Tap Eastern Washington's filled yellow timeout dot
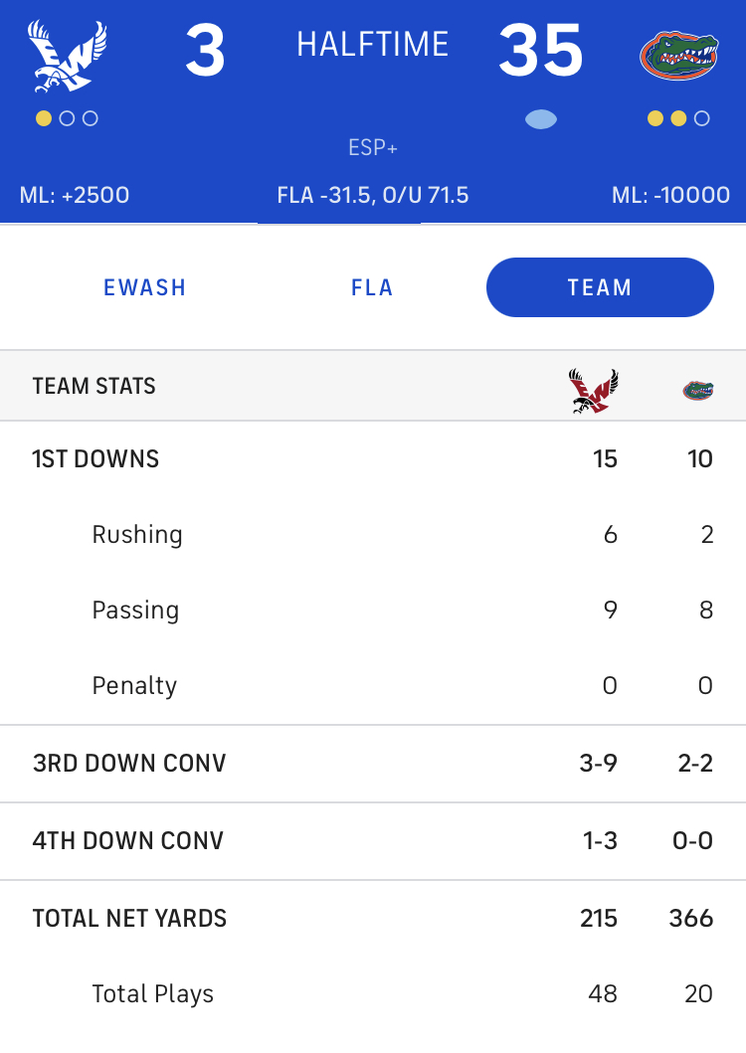 pyautogui.click(x=44, y=119)
